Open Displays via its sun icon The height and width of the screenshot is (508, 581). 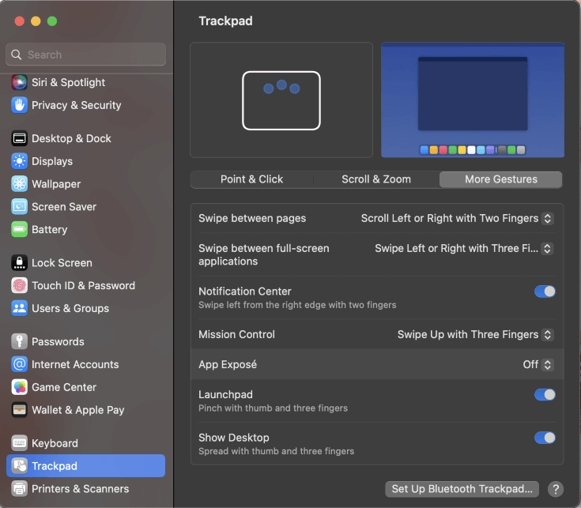[x=20, y=161]
